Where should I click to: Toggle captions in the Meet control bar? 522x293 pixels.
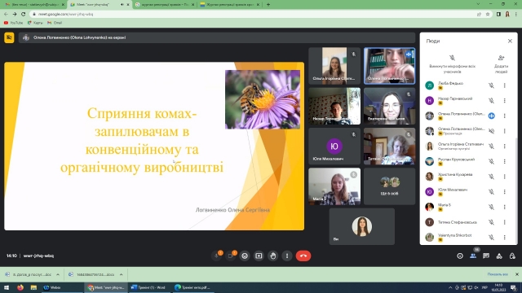click(x=245, y=256)
